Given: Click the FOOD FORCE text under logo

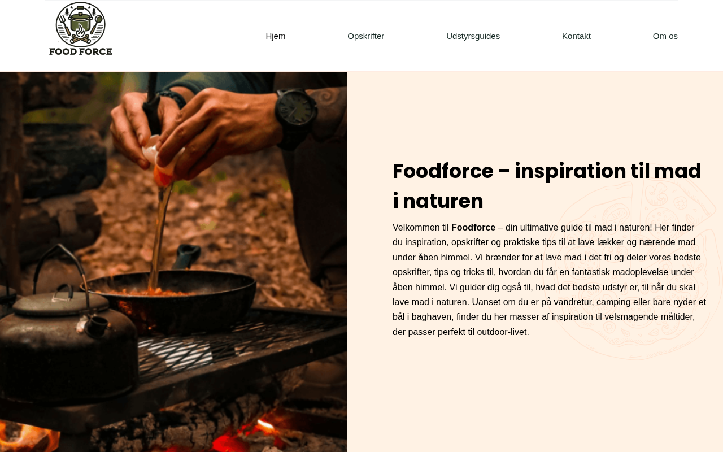Looking at the screenshot, I should point(81,51).
